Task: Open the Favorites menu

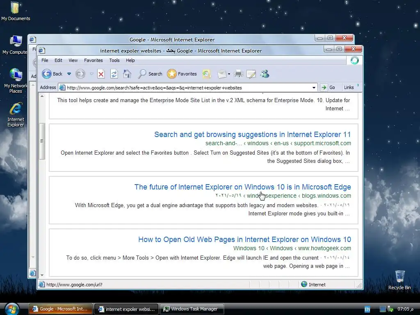Action: click(93, 60)
